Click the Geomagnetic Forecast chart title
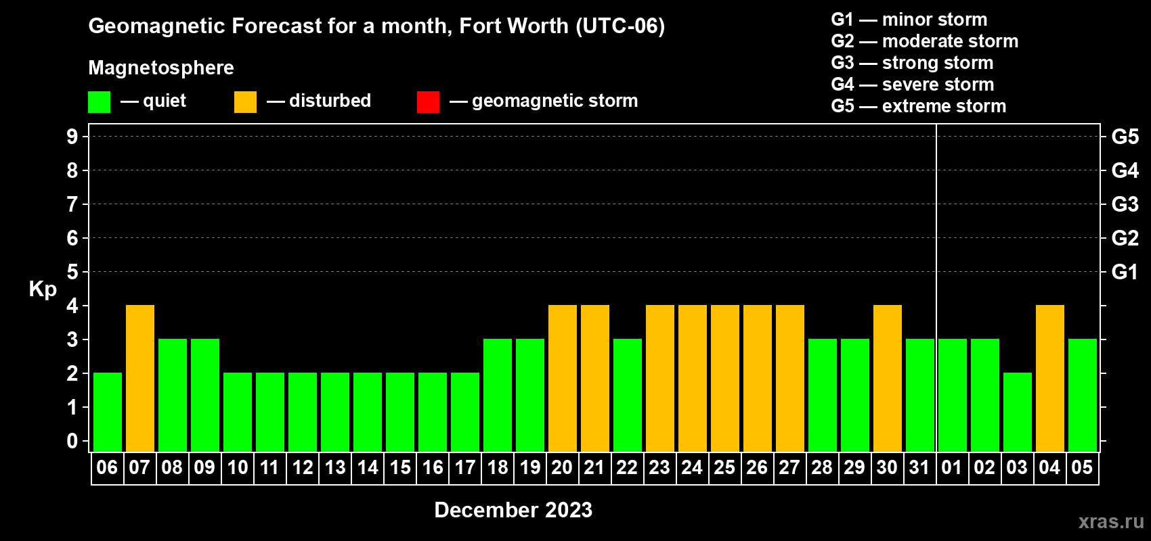Screen dimensions: 1151x541 [376, 26]
